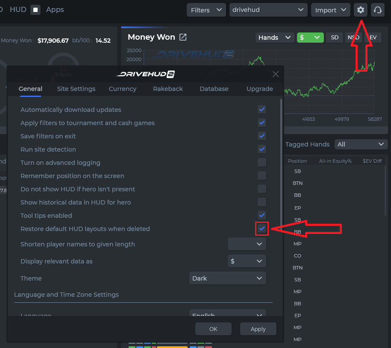The height and width of the screenshot is (348, 391).
Task: Open the Rakeback tab
Action: [168, 89]
